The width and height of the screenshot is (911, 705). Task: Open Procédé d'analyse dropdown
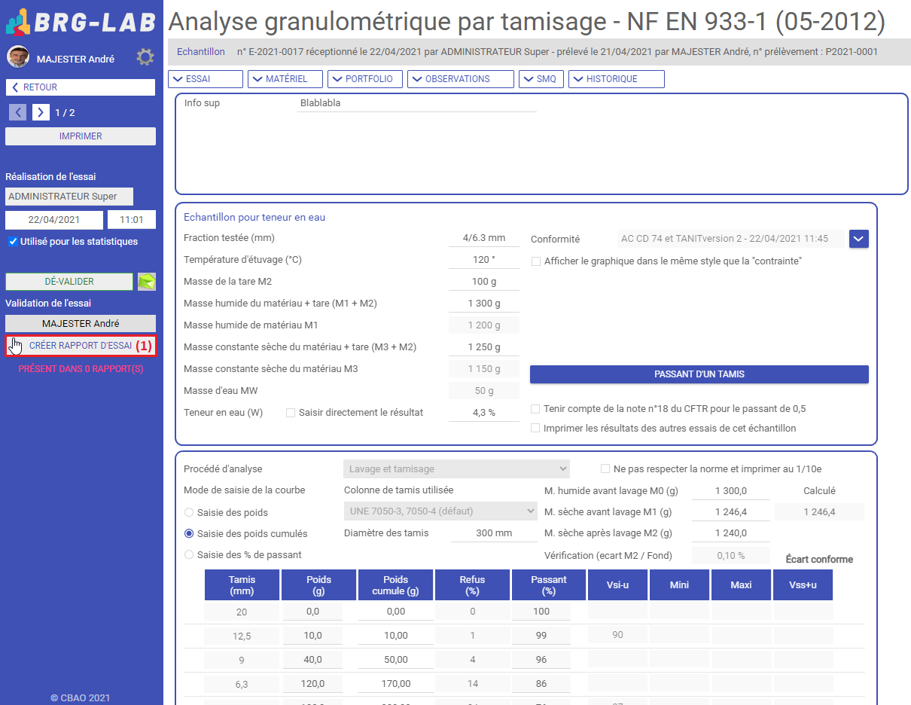[x=456, y=468]
